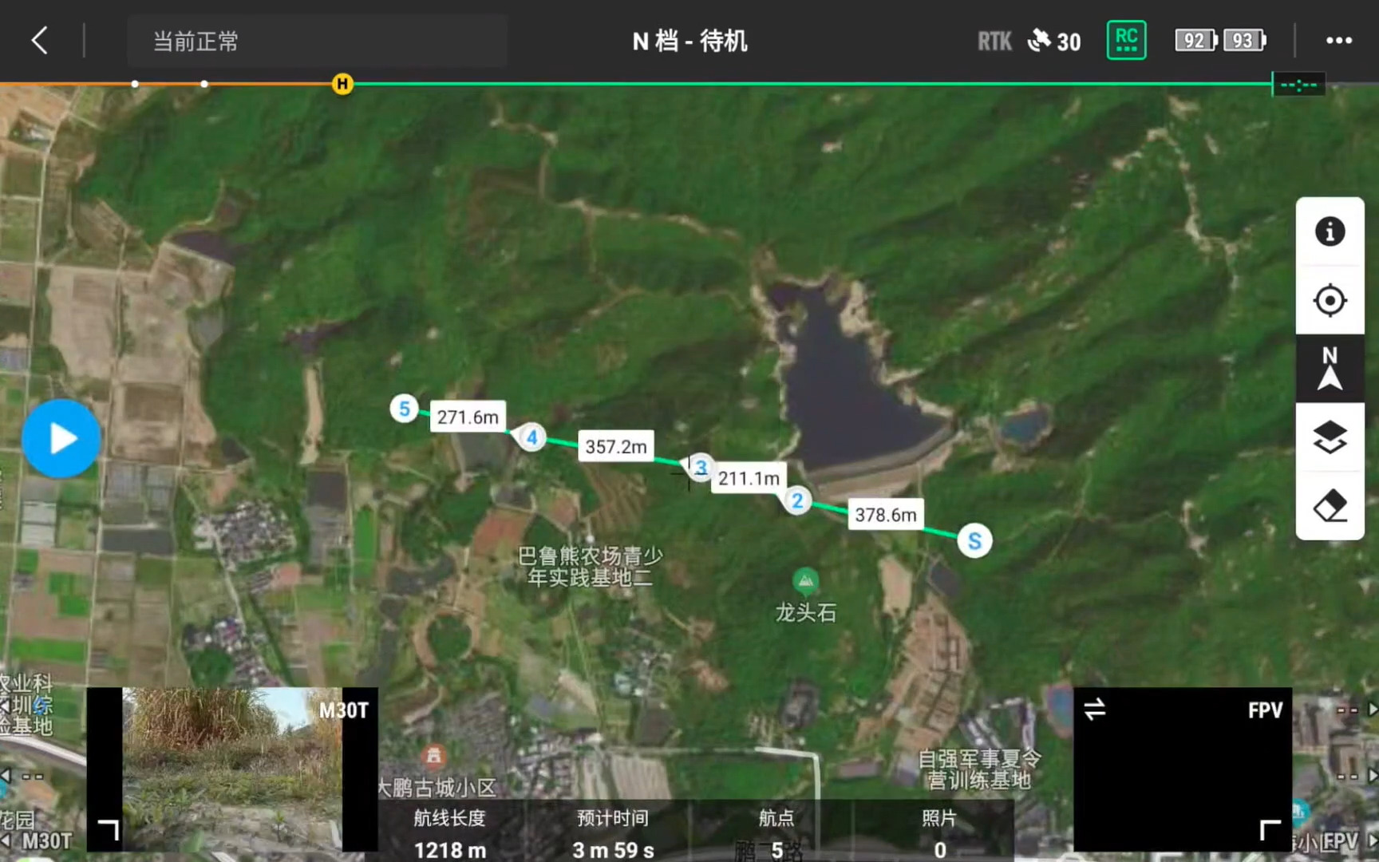Viewport: 1379px width, 862px height.
Task: Tap the 357.2m segment distance label
Action: (616, 446)
